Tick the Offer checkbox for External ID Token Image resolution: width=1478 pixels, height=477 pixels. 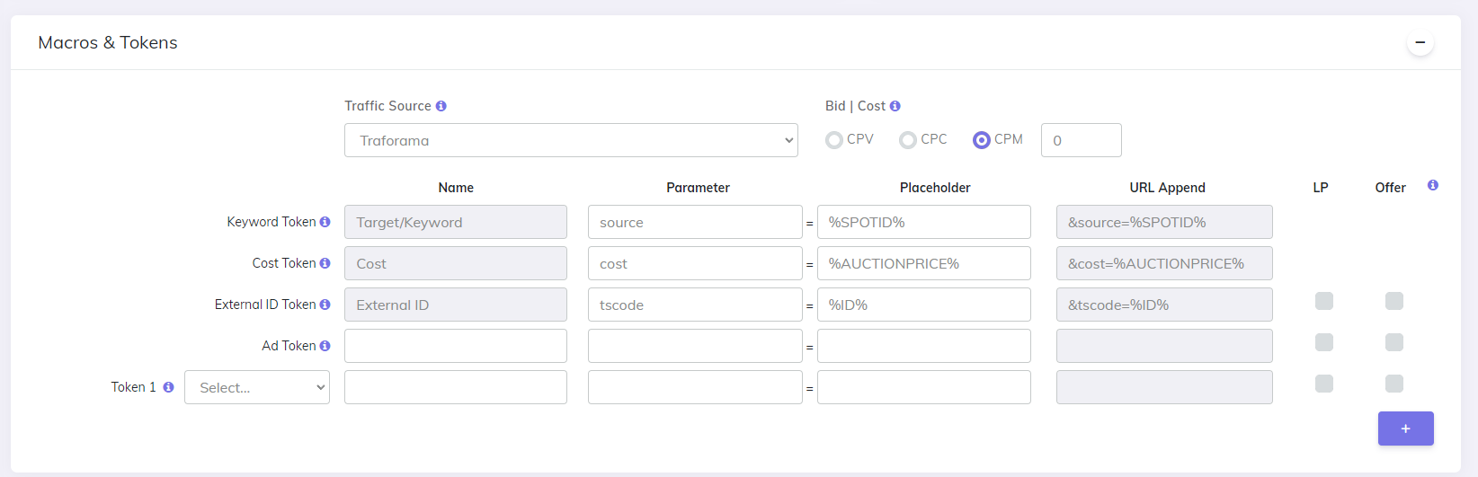click(1394, 301)
